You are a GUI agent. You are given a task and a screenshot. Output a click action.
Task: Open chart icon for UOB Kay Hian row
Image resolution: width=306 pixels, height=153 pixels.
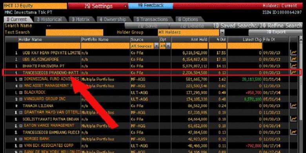click(x=293, y=53)
